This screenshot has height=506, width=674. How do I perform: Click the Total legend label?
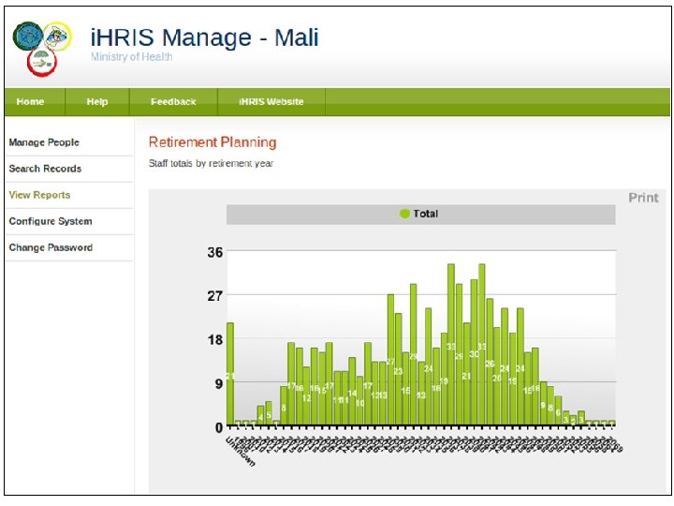(426, 214)
